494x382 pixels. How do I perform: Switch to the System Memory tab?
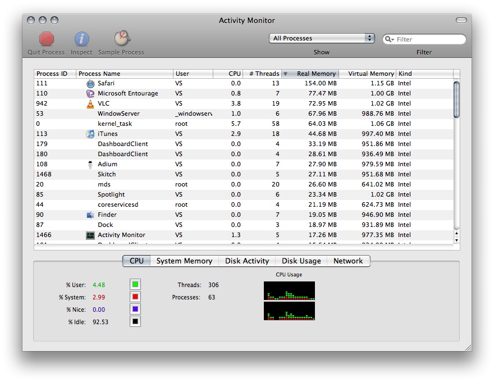(x=184, y=261)
